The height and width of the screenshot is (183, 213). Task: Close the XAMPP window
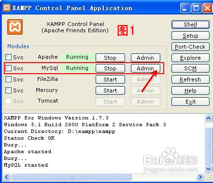207,8
